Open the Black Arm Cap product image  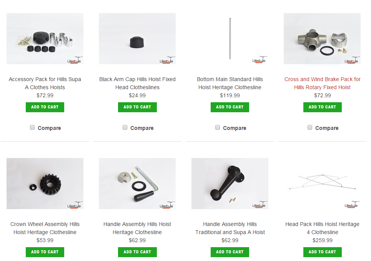(x=137, y=38)
